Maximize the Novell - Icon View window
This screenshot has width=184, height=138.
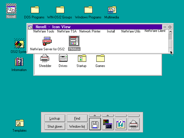[170, 27]
